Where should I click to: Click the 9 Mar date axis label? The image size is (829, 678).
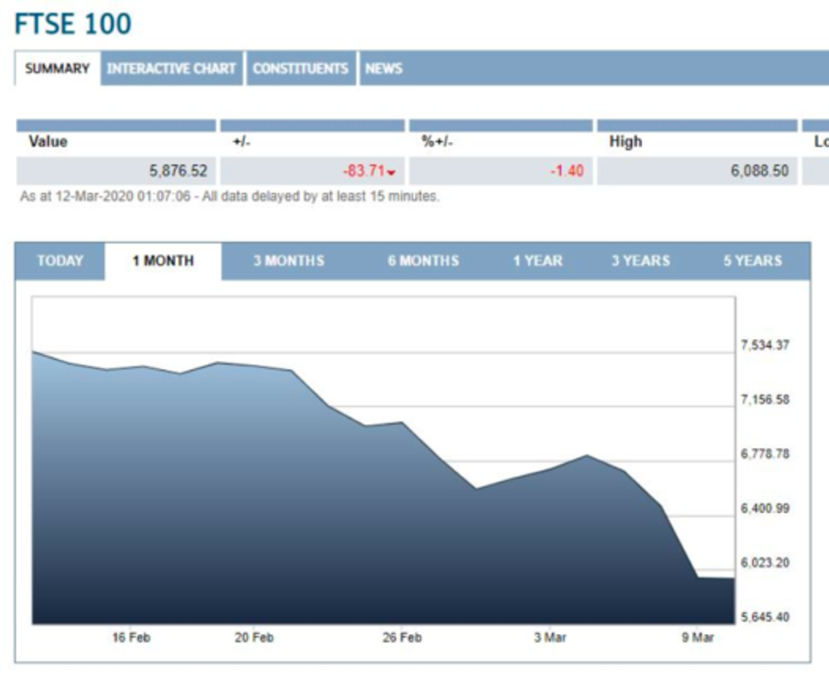(x=697, y=637)
